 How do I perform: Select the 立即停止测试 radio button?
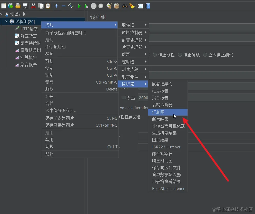tap(205, 55)
